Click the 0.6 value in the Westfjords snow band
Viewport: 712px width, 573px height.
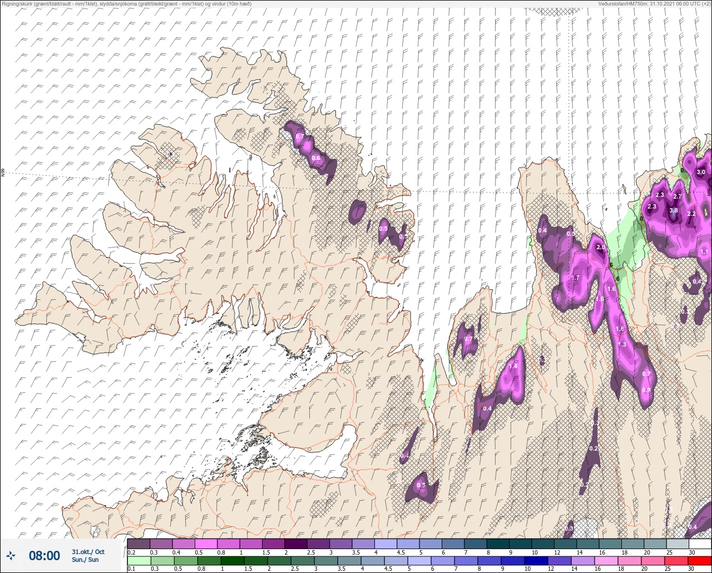coord(316,159)
